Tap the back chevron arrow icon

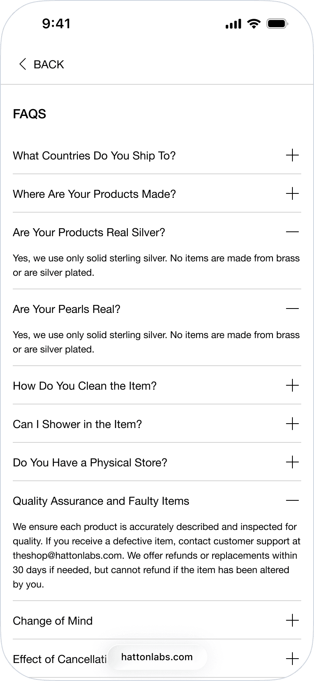click(23, 64)
